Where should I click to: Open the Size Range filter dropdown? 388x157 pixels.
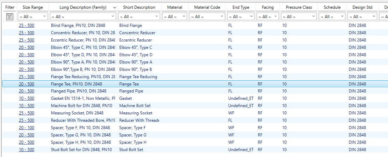point(45,16)
